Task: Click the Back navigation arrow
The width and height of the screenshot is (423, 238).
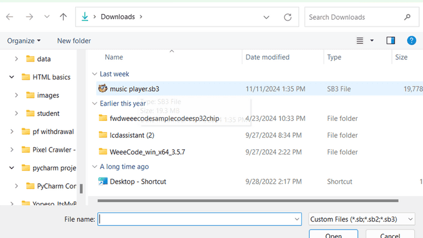Action: point(10,17)
